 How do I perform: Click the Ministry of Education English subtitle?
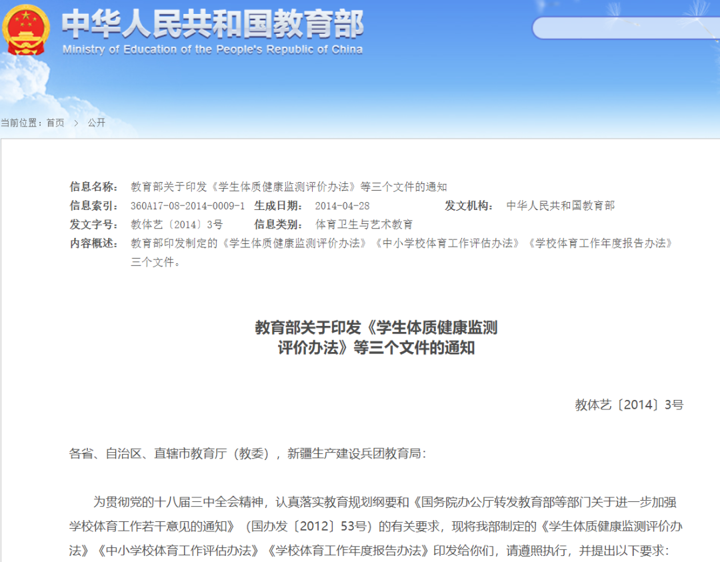[x=213, y=49]
